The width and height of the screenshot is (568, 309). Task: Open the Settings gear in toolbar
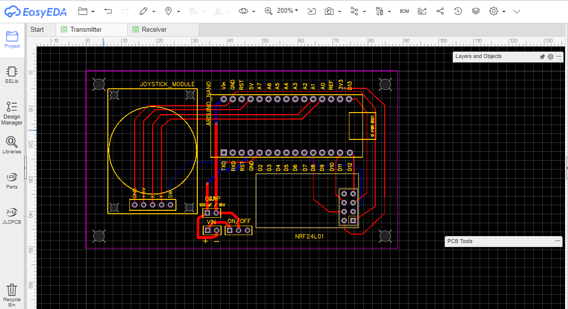pyautogui.click(x=493, y=11)
